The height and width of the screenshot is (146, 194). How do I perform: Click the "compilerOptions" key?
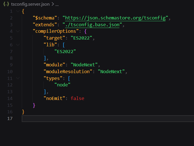point(56,31)
